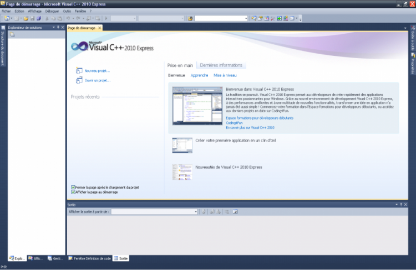Close the Page de démarrage tab
The height and width of the screenshot is (270, 416).
tap(100, 28)
